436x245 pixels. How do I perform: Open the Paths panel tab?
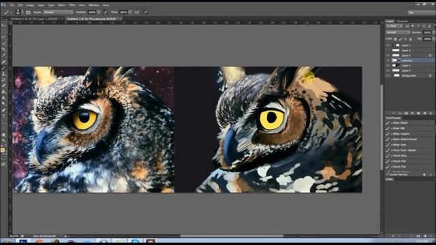point(389,180)
